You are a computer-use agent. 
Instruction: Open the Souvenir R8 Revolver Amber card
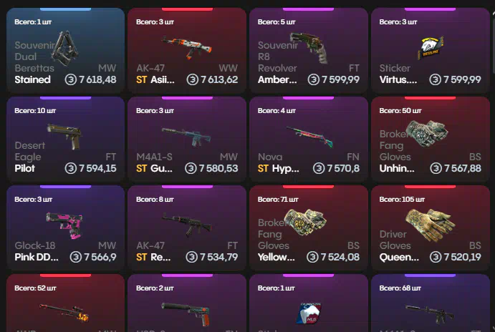pyautogui.click(x=309, y=51)
